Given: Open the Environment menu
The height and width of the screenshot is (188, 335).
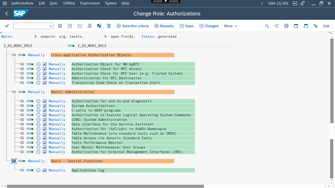Looking at the screenshot, I should click(x=90, y=3).
